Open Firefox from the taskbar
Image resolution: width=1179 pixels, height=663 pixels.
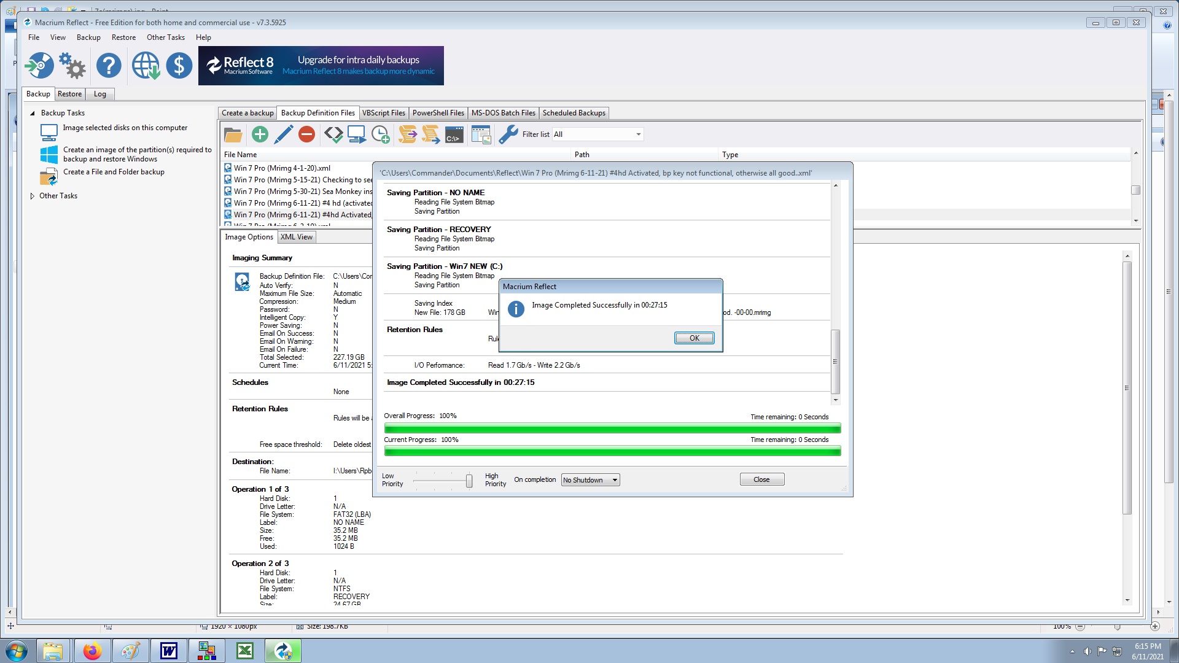pos(92,651)
